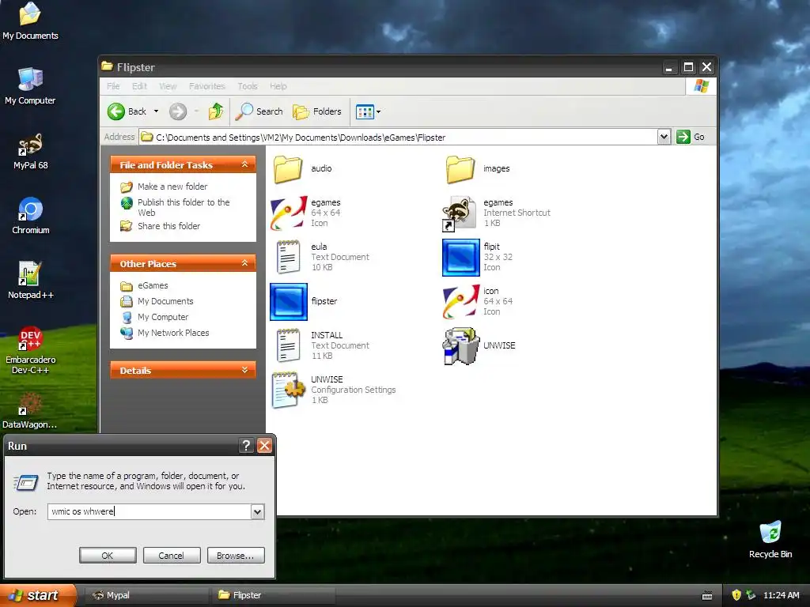
Task: Click OK in the Run dialog
Action: coord(108,556)
